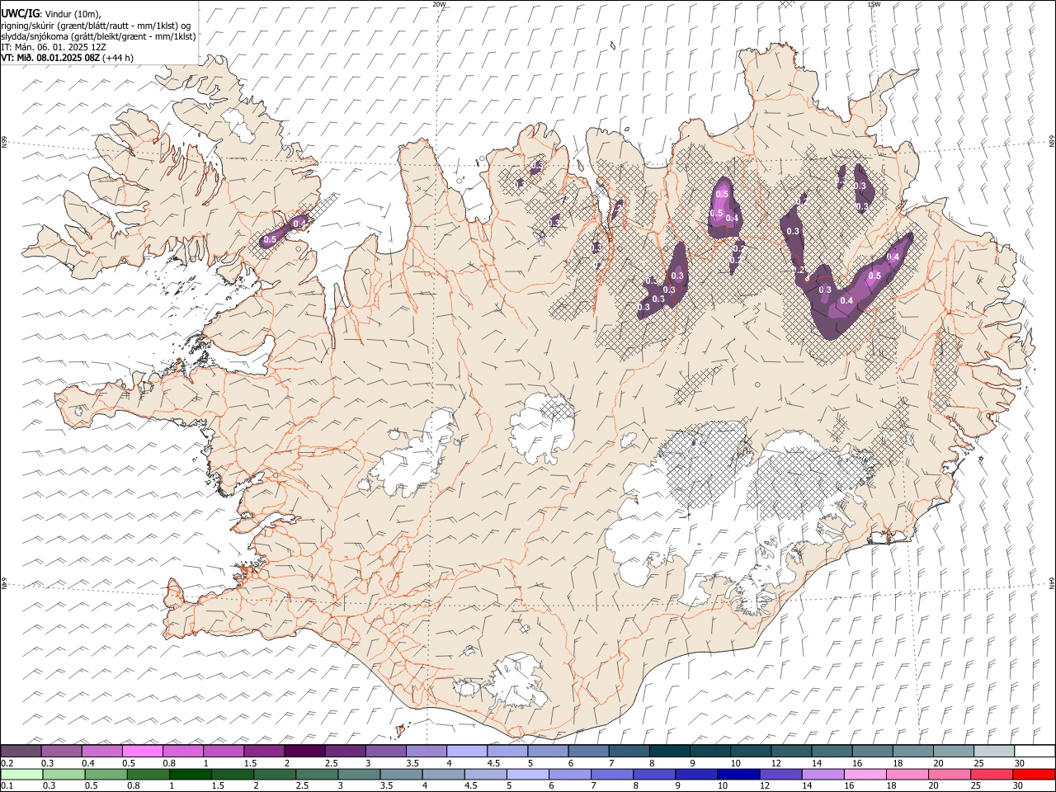Click the lower legend '0.1' value label
Image resolution: width=1056 pixels, height=792 pixels.
pos(7,786)
